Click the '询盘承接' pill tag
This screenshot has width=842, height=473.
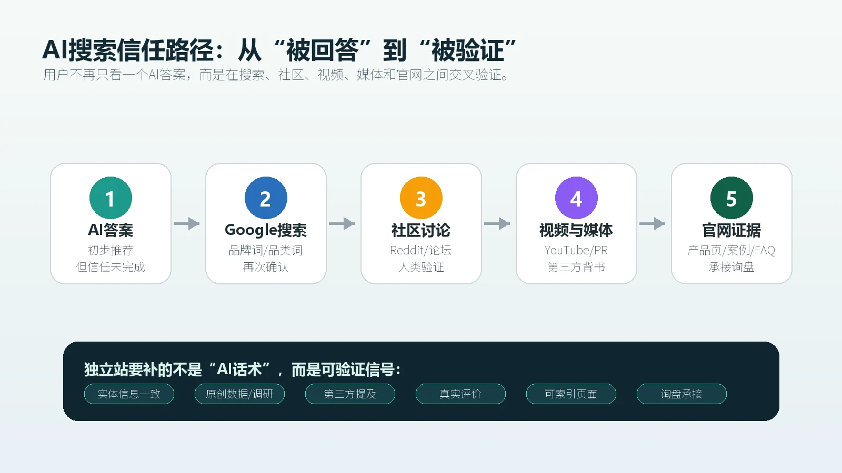click(681, 394)
